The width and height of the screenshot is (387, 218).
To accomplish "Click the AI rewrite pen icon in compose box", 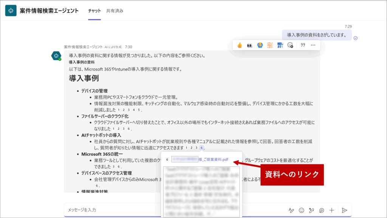I will [x=311, y=210].
